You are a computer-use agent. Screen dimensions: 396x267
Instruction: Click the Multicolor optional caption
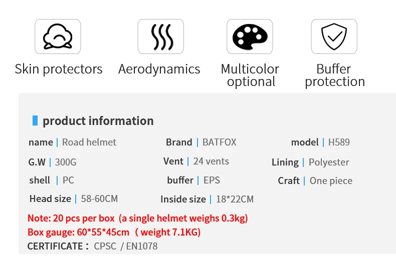click(250, 75)
